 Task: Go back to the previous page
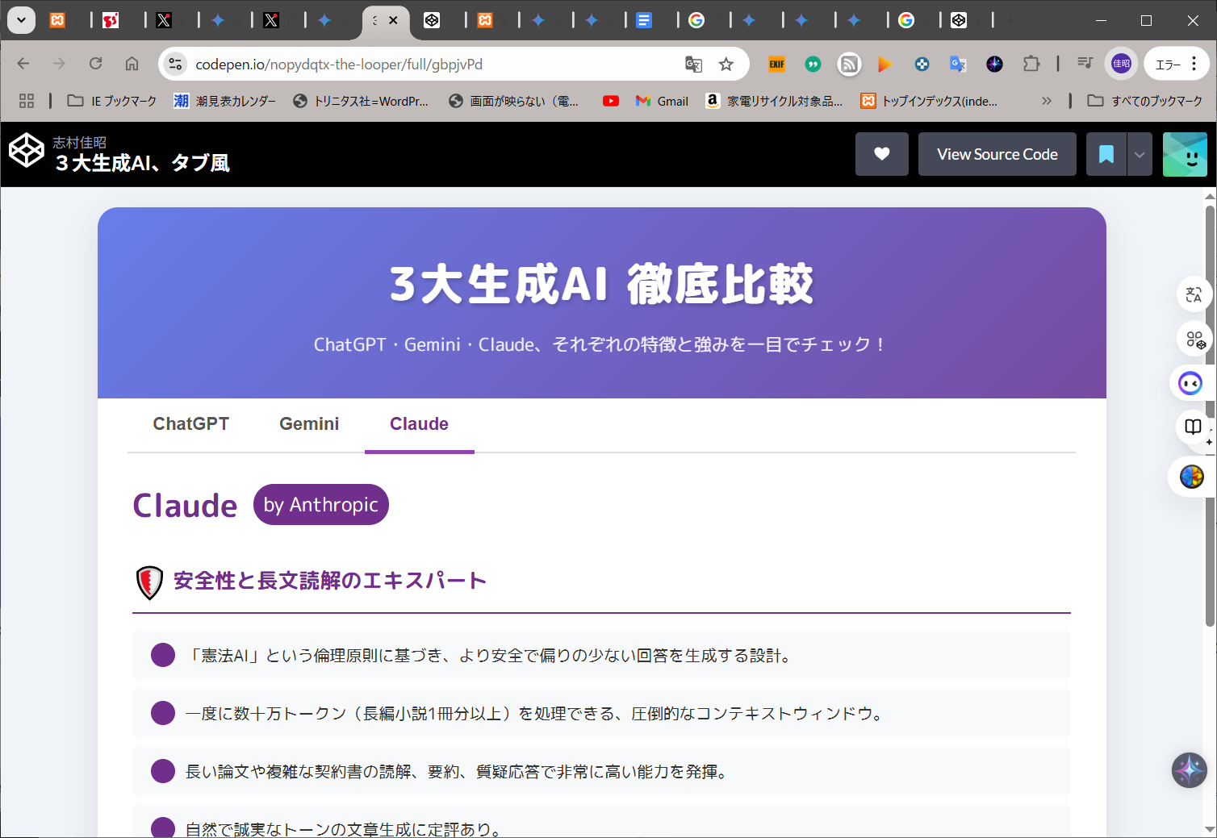click(23, 64)
